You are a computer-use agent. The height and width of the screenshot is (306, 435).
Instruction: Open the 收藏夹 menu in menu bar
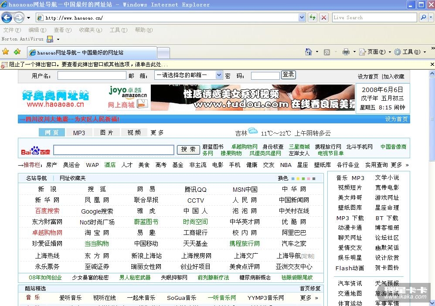tap(90, 30)
